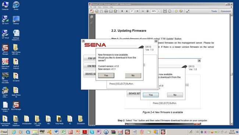Open OneNote from the taskbar

pyautogui.click(x=99, y=132)
